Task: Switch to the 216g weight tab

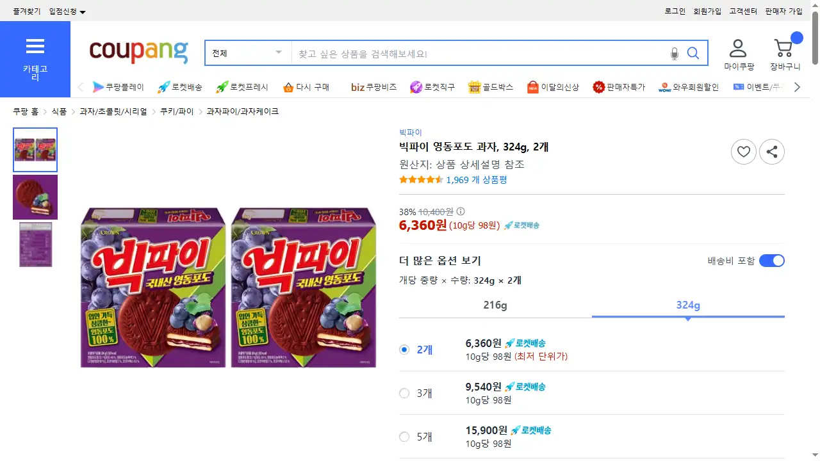Action: click(x=495, y=305)
